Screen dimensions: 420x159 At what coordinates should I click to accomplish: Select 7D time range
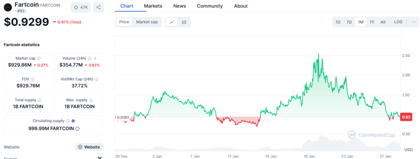click(349, 22)
